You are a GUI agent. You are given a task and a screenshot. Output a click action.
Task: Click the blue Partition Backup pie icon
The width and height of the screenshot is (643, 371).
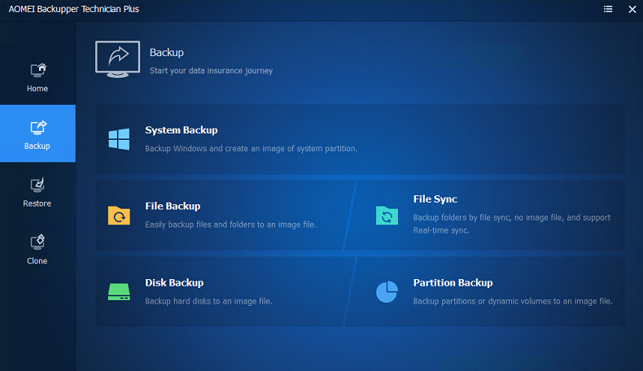387,291
